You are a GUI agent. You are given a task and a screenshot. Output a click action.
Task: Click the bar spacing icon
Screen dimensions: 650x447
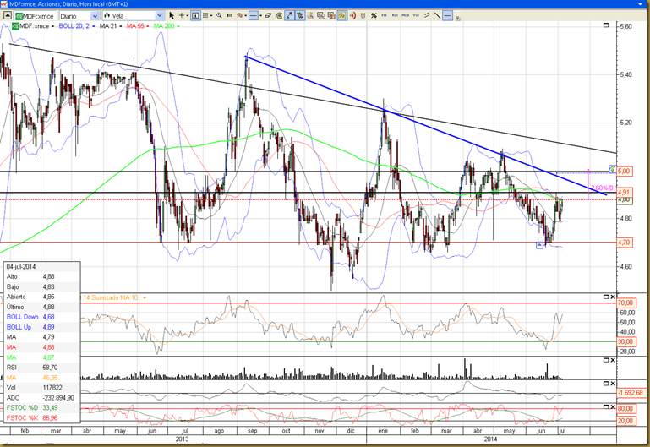click(230, 16)
